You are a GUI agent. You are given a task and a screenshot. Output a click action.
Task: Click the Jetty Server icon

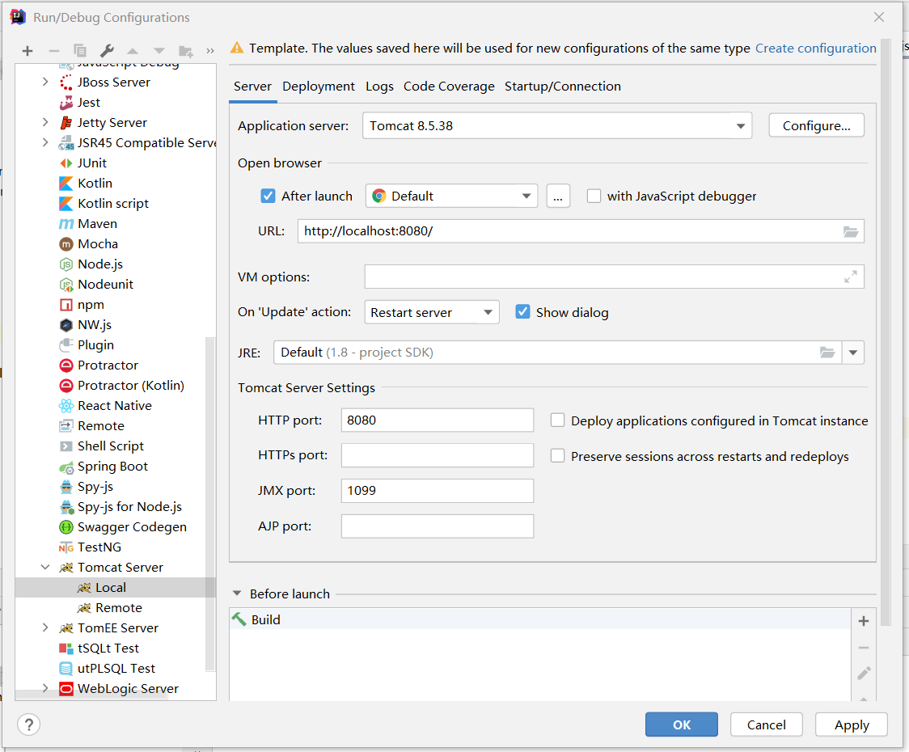coord(66,123)
